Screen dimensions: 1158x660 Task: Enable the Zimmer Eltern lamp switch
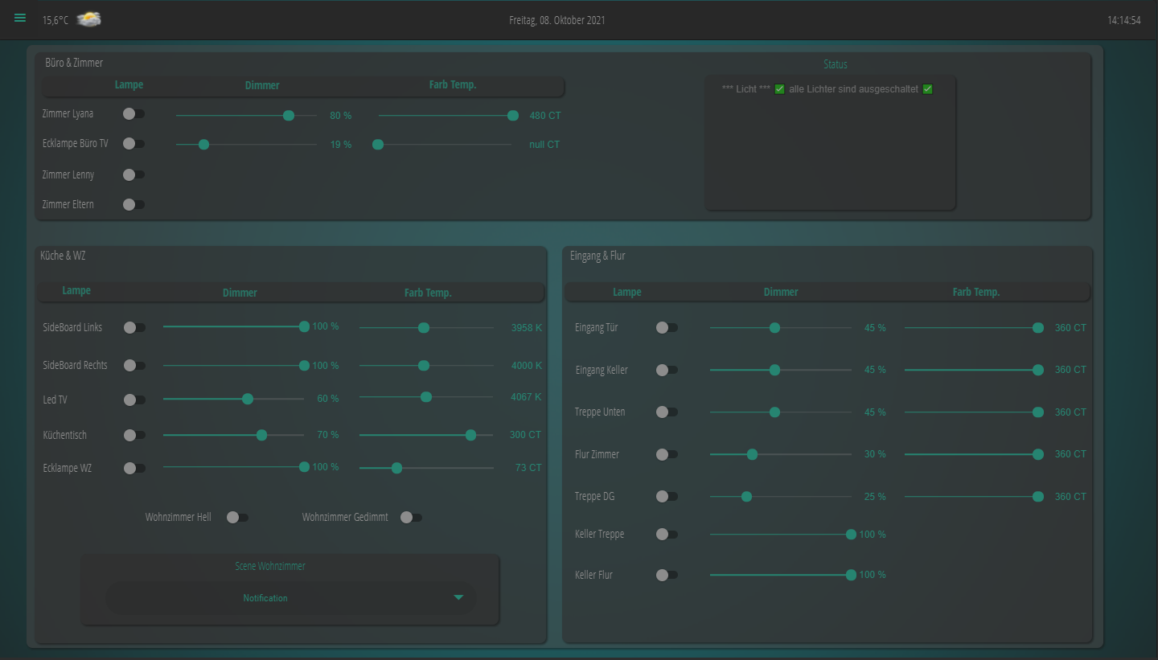point(133,204)
